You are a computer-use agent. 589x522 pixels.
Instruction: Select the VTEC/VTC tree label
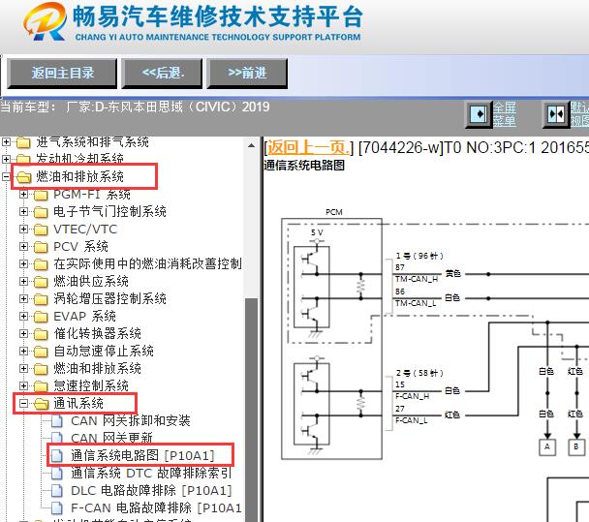85,230
